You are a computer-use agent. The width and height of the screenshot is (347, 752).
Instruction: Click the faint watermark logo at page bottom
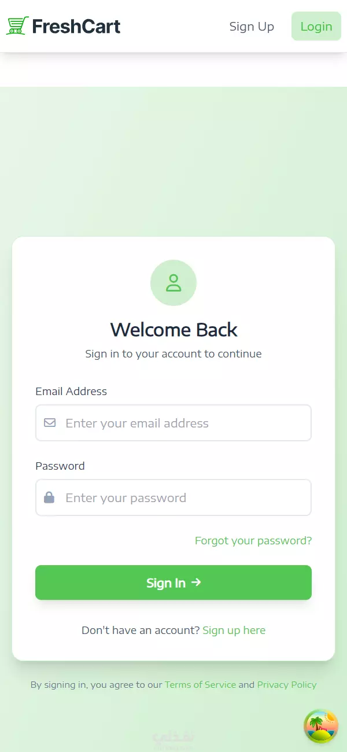(x=173, y=740)
